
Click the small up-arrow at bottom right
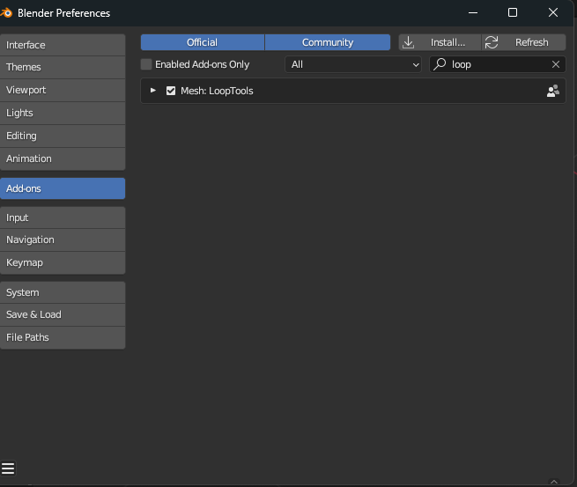coord(554,481)
